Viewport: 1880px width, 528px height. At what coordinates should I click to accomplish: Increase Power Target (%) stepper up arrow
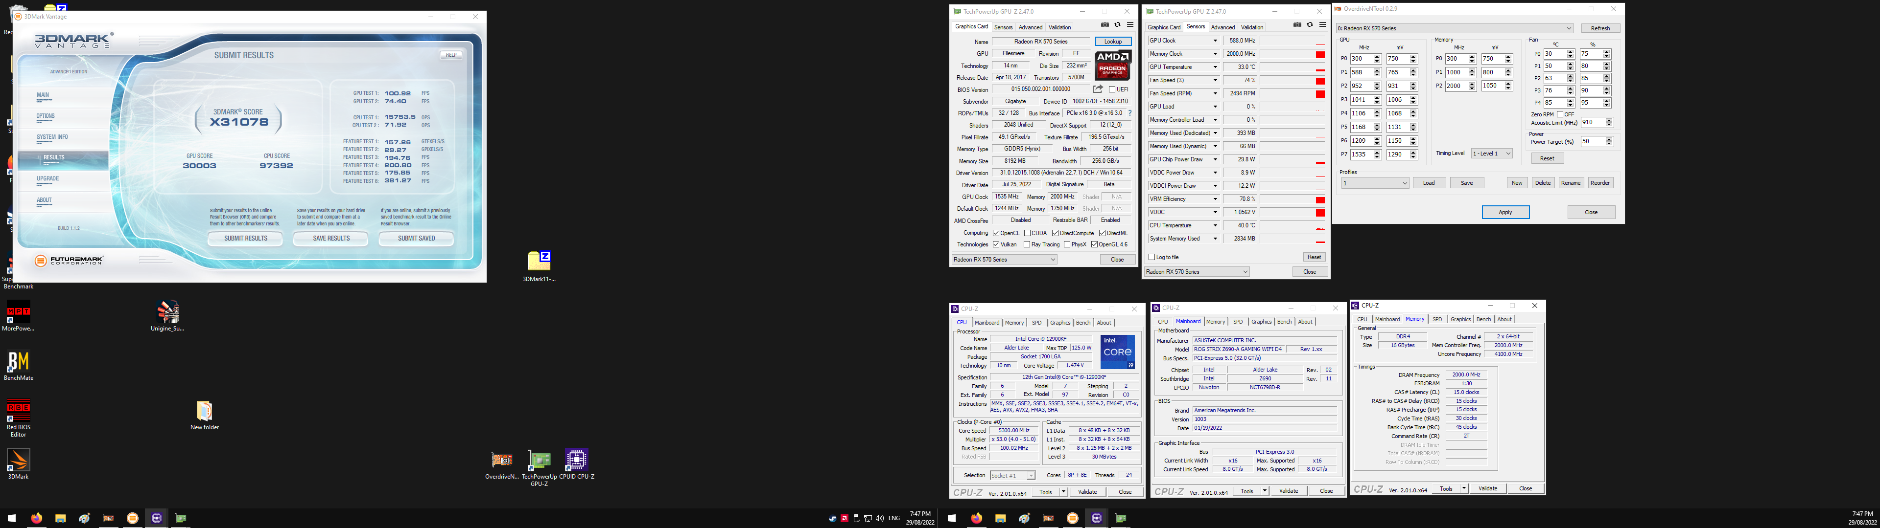pyautogui.click(x=1609, y=139)
